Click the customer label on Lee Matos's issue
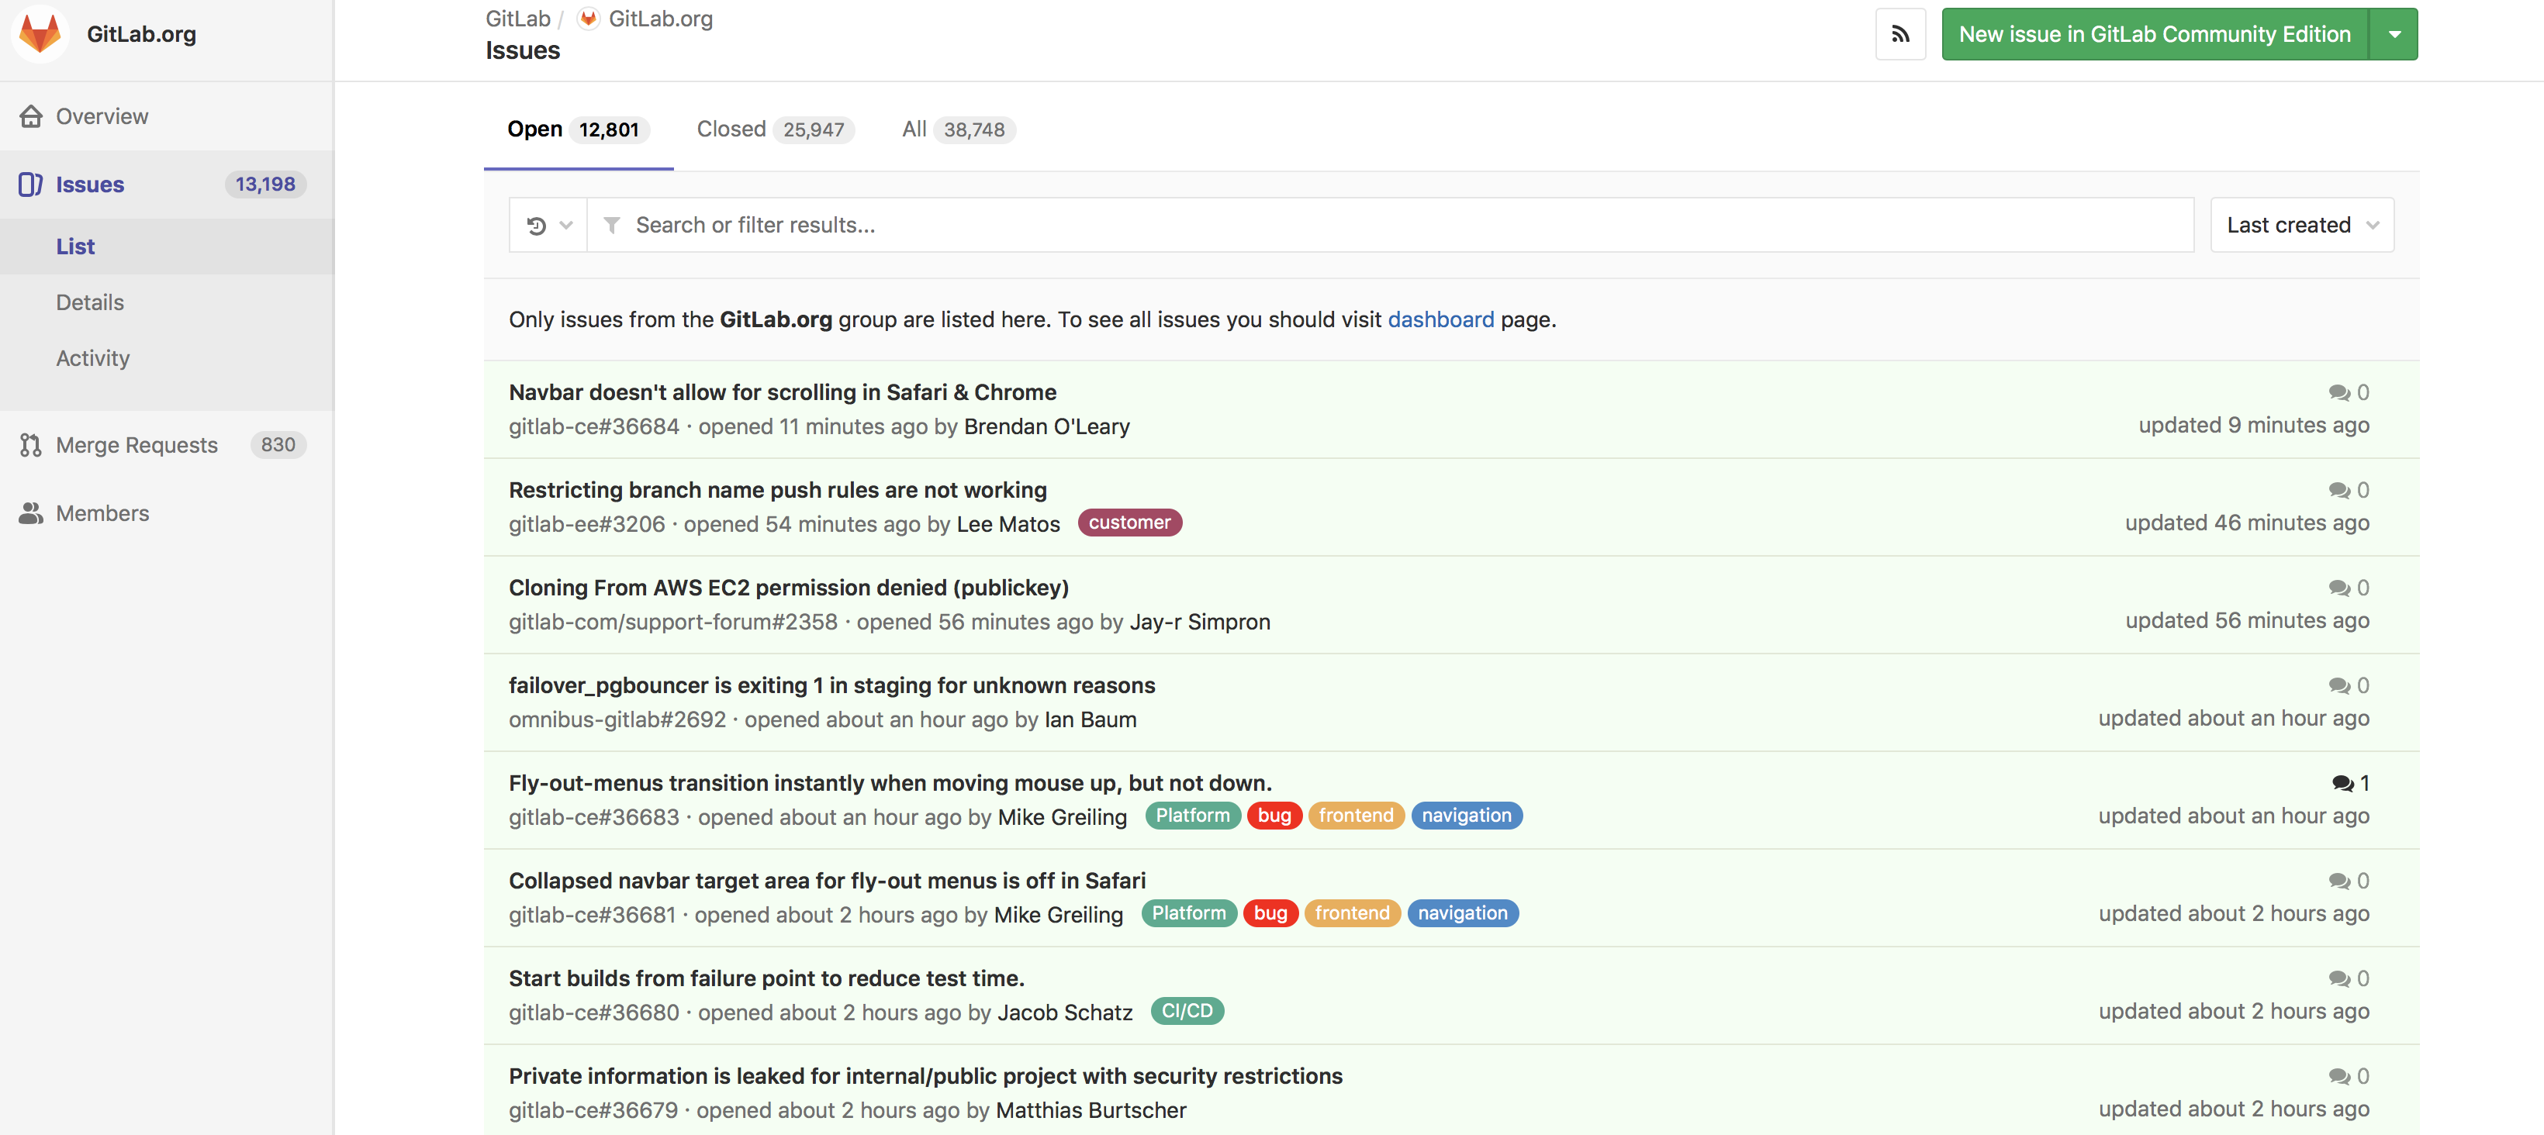Screen dimensions: 2544x1135 click(1129, 523)
